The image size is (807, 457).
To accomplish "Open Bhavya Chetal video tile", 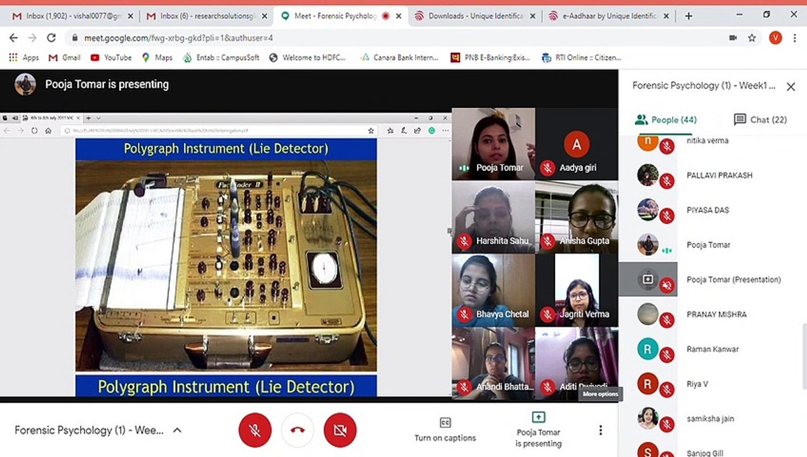I will tap(494, 290).
